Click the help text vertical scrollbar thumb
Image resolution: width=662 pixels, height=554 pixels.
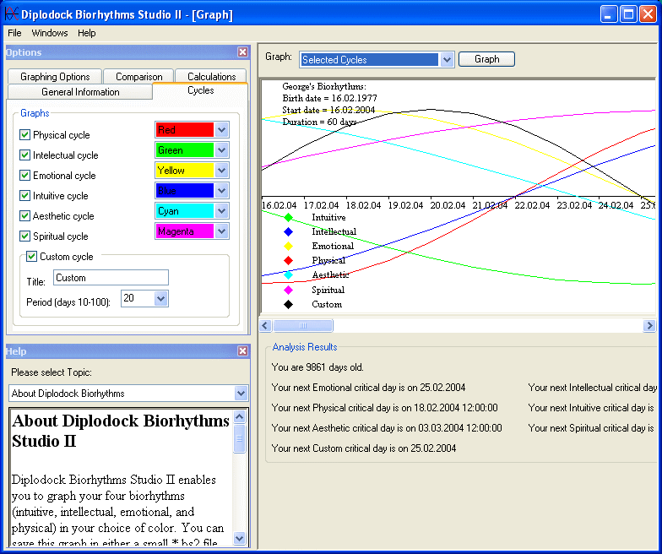[240, 438]
